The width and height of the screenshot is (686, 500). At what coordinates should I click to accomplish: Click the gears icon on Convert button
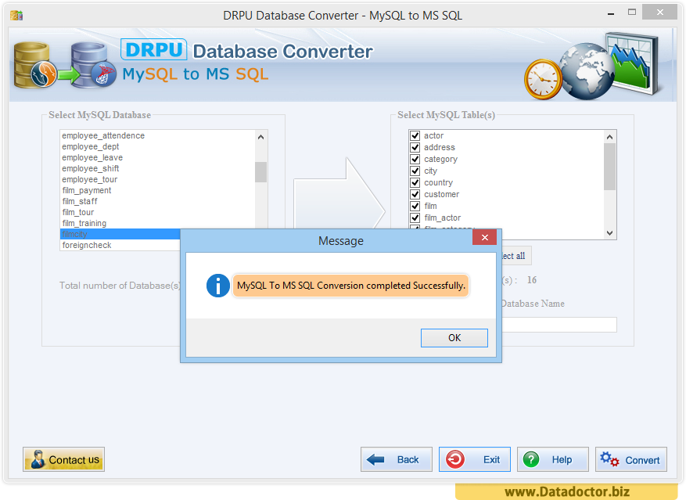609,459
